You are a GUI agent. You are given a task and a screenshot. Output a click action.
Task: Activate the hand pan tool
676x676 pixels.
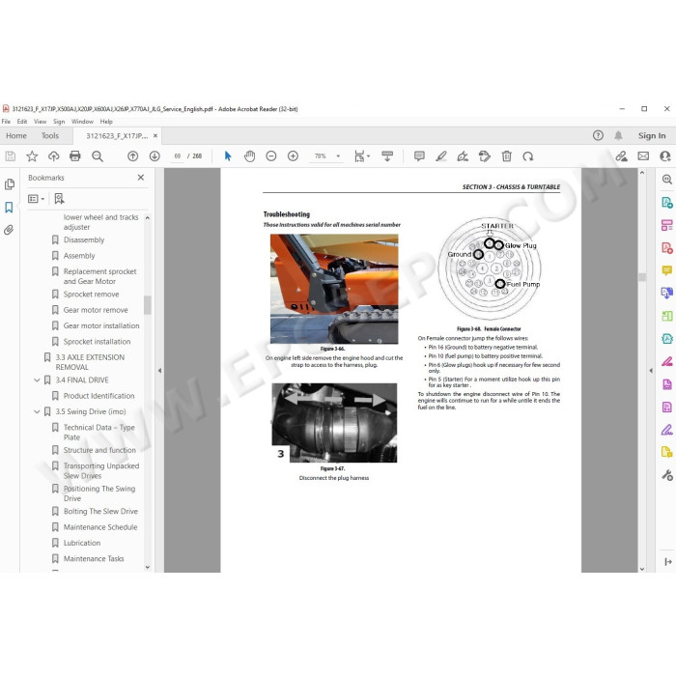tap(249, 156)
